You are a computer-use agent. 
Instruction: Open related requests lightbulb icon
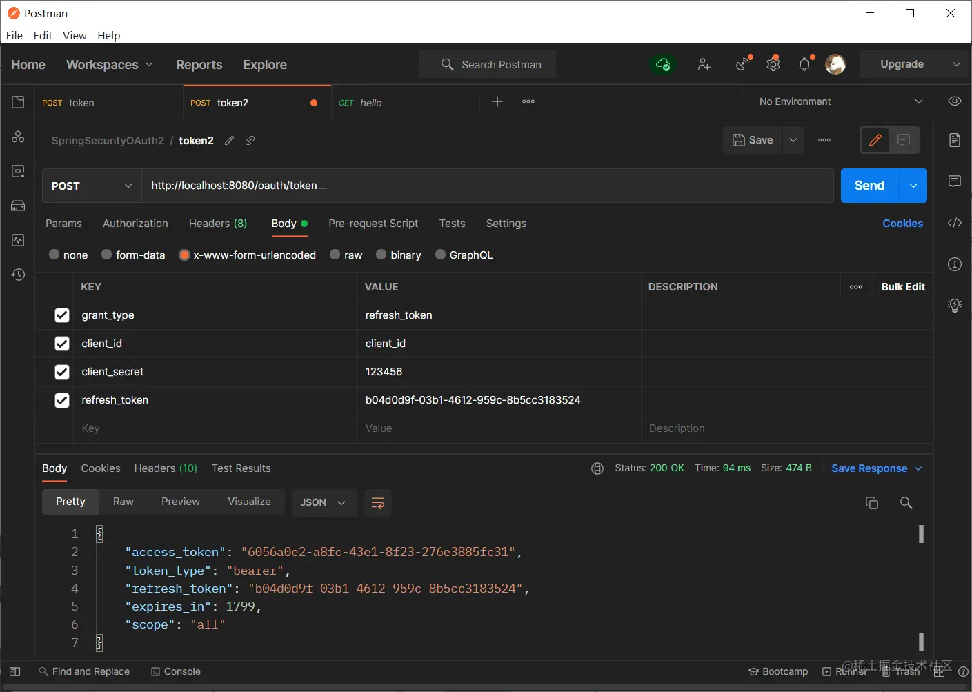coord(955,306)
